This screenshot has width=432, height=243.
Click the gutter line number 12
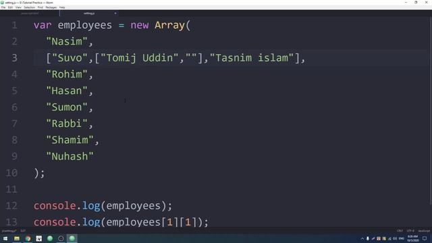(11, 206)
